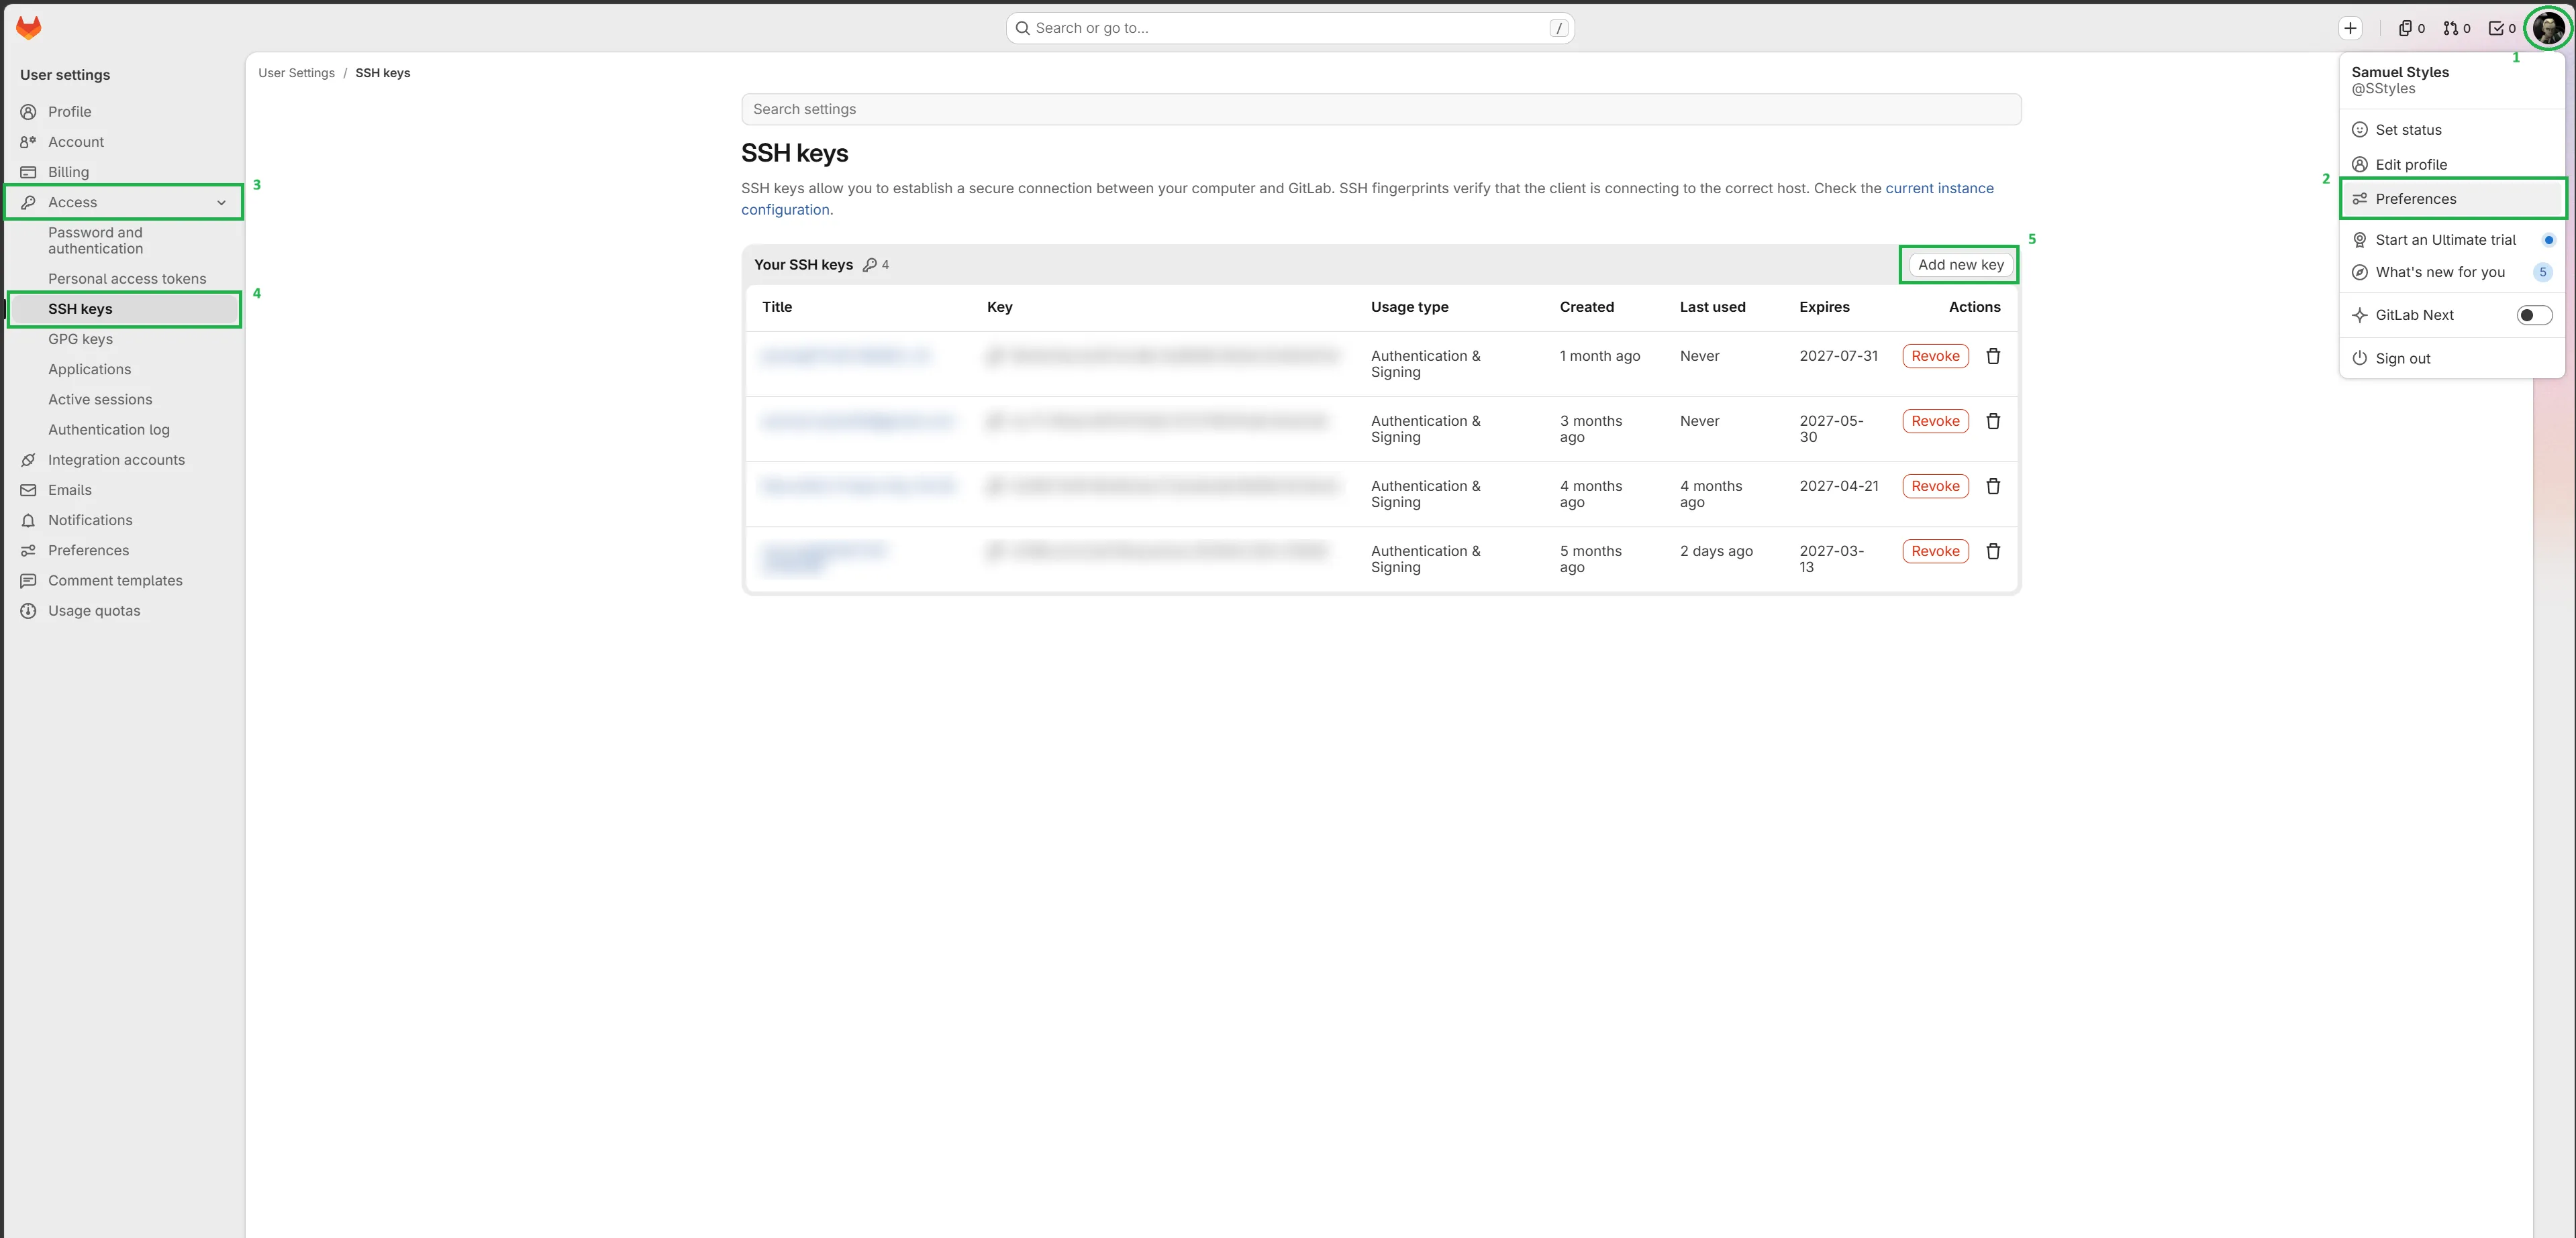
Task: Toggle the GitLab Next switch
Action: pyautogui.click(x=2534, y=315)
